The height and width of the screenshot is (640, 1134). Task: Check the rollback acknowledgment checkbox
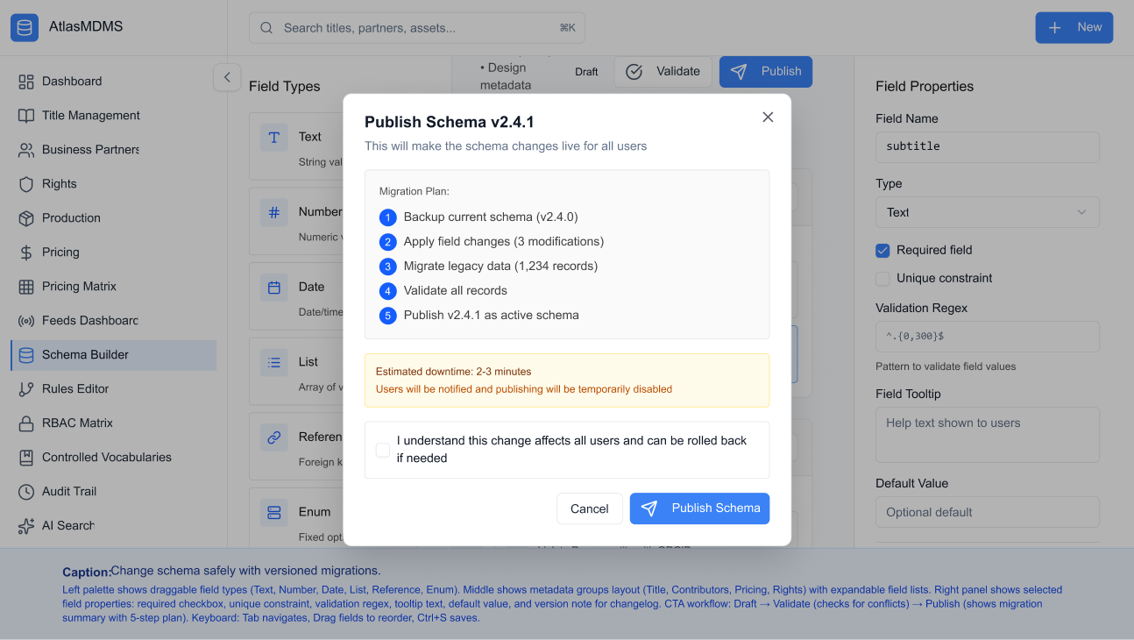383,450
